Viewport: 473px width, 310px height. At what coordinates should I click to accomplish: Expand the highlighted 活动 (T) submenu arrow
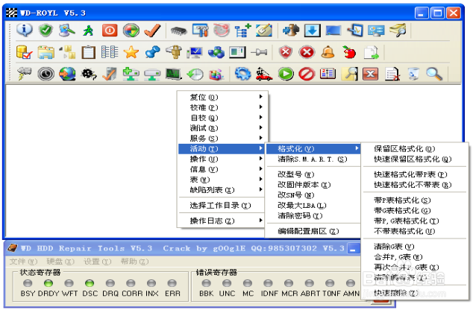[260, 148]
